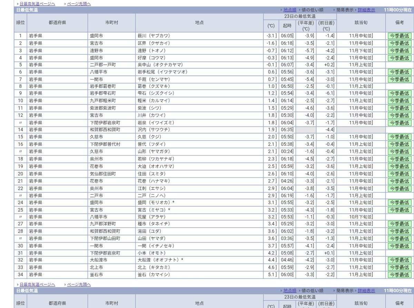Click 地点順 in the second table header

point(290,290)
